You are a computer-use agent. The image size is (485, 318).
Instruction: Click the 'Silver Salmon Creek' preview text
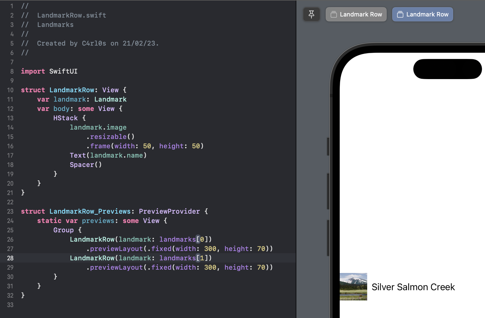(x=413, y=287)
